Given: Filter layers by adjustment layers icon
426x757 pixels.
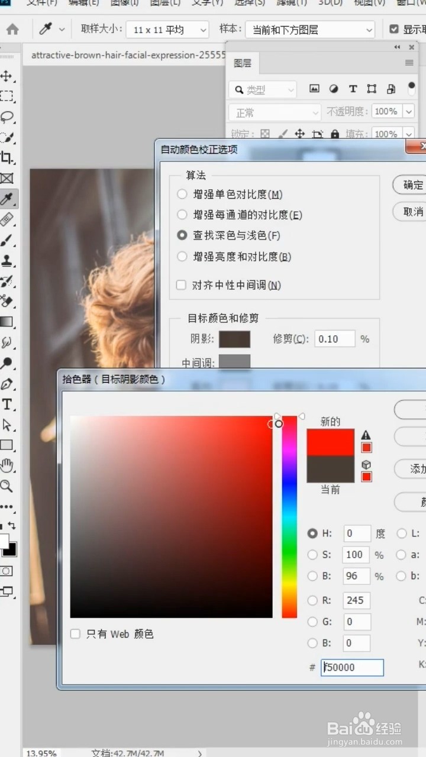Looking at the screenshot, I should pos(334,89).
